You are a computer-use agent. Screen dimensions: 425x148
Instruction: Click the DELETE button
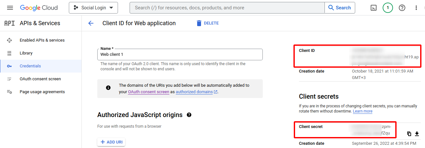point(207,23)
